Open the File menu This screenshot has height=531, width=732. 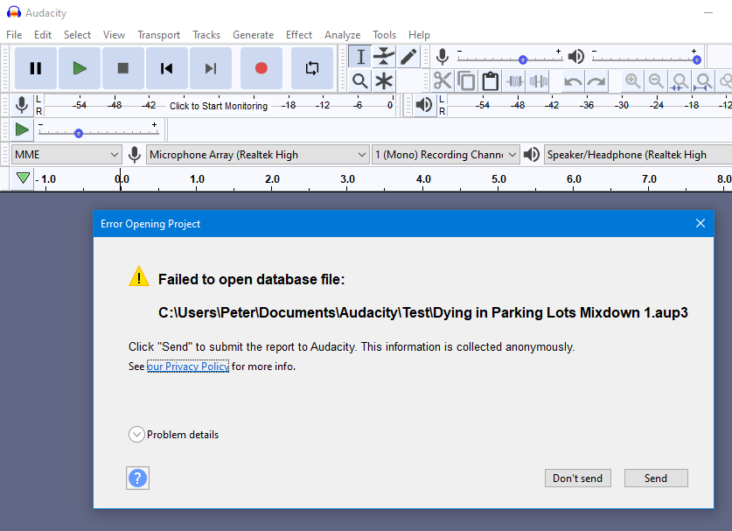[x=14, y=35]
